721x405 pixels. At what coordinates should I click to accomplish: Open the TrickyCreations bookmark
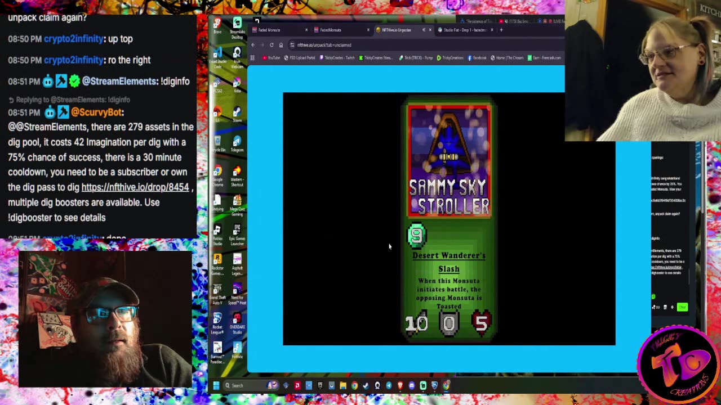point(450,58)
